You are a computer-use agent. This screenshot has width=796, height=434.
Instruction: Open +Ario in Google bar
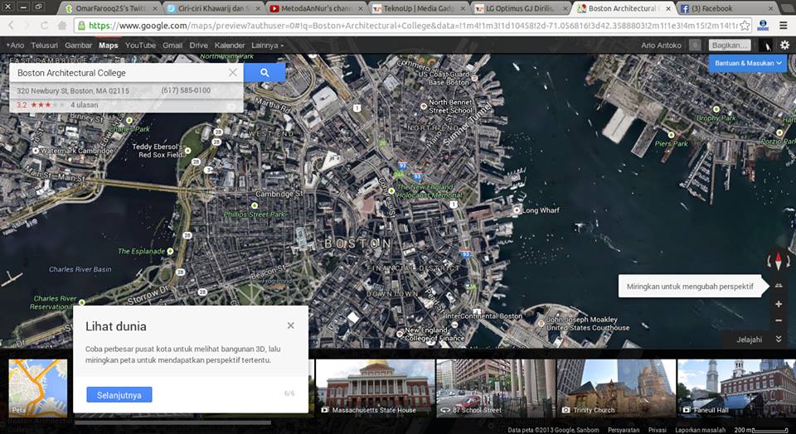click(15, 45)
